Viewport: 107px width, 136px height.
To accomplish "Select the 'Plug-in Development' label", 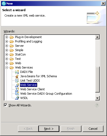I will pyautogui.click(x=28, y=37).
